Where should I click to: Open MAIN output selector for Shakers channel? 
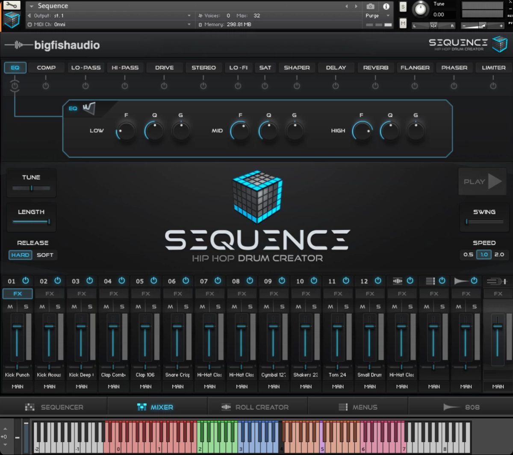306,387
